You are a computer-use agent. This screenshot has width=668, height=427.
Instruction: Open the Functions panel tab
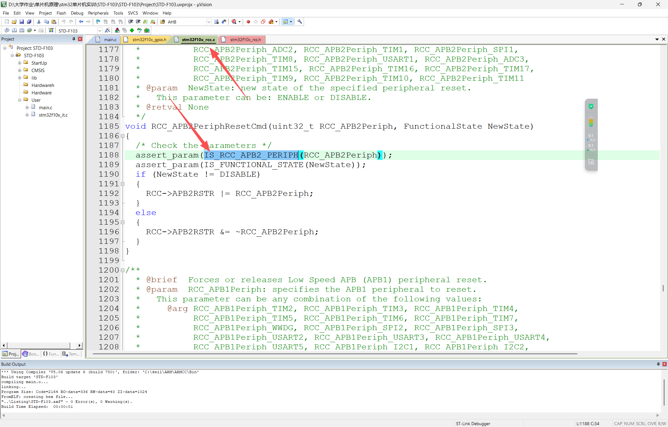pos(51,354)
